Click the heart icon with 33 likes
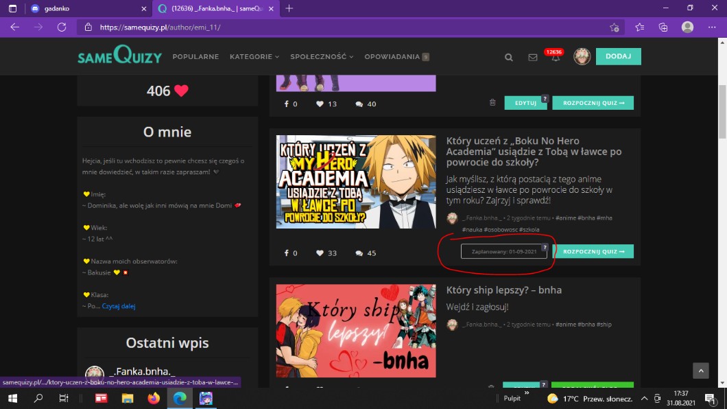Image resolution: width=727 pixels, height=409 pixels. [x=320, y=253]
